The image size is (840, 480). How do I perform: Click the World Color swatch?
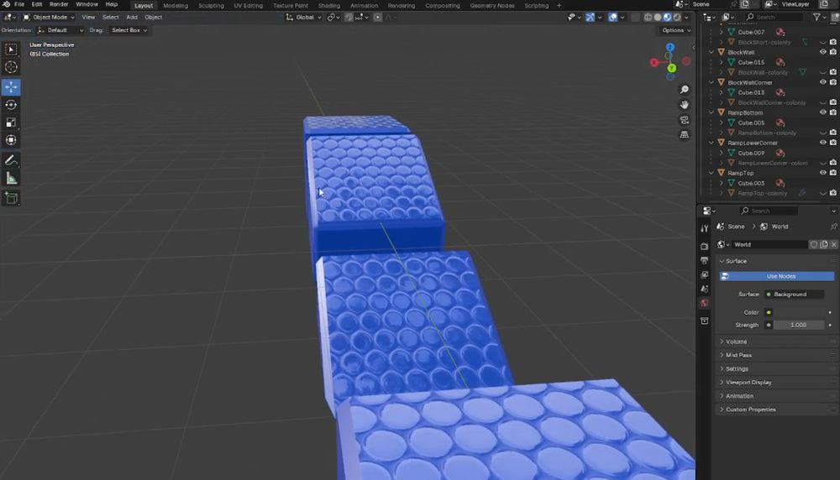pyautogui.click(x=798, y=312)
